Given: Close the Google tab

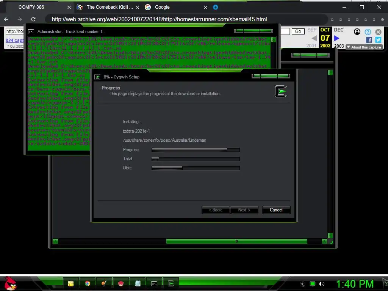Looking at the screenshot, I should click(205, 8).
